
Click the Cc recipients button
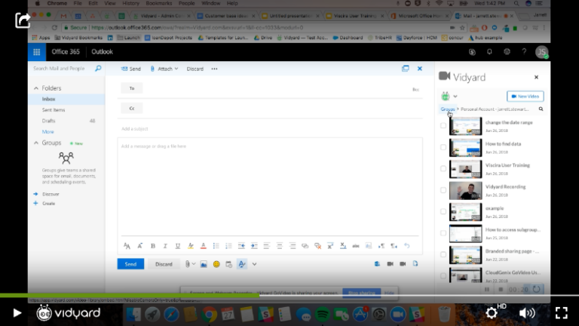pos(132,109)
